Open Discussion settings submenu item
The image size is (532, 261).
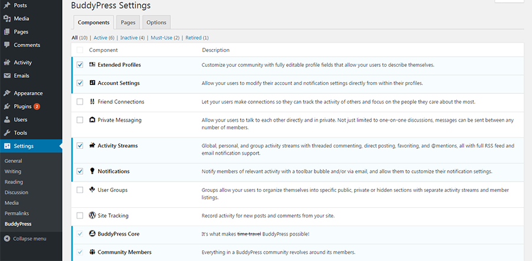pos(17,193)
